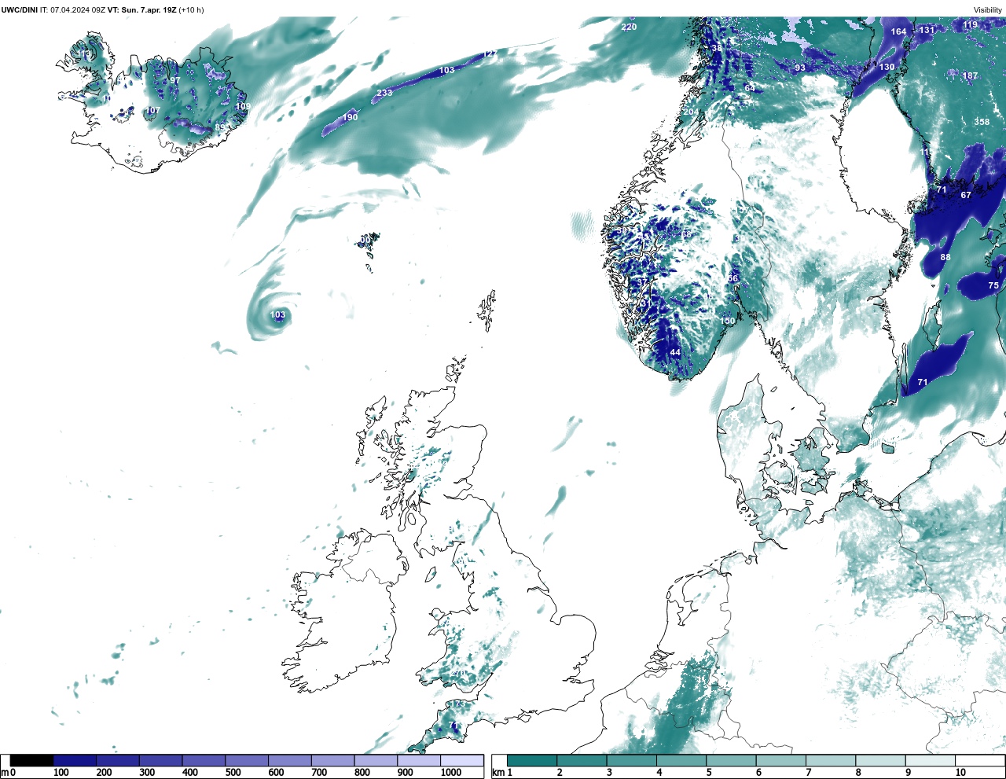Click the '150' value near Oslo fjord

(728, 321)
